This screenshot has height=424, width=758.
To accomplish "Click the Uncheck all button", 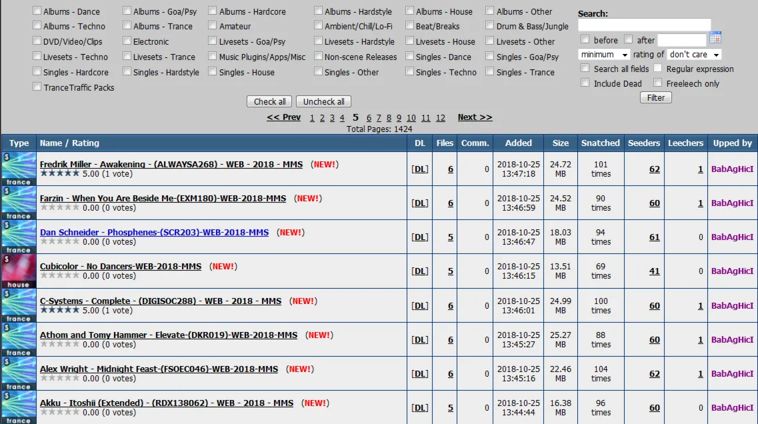I will [x=324, y=101].
